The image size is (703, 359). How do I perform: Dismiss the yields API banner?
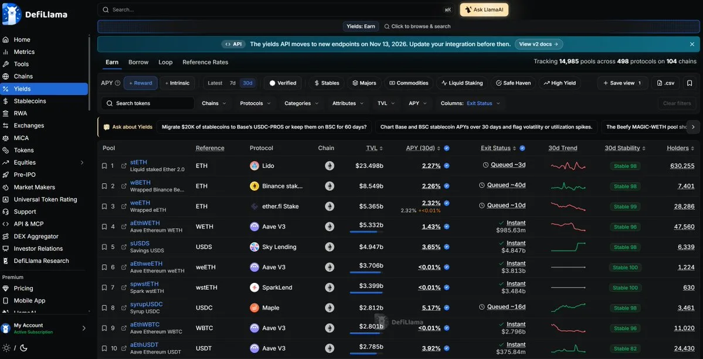[692, 45]
